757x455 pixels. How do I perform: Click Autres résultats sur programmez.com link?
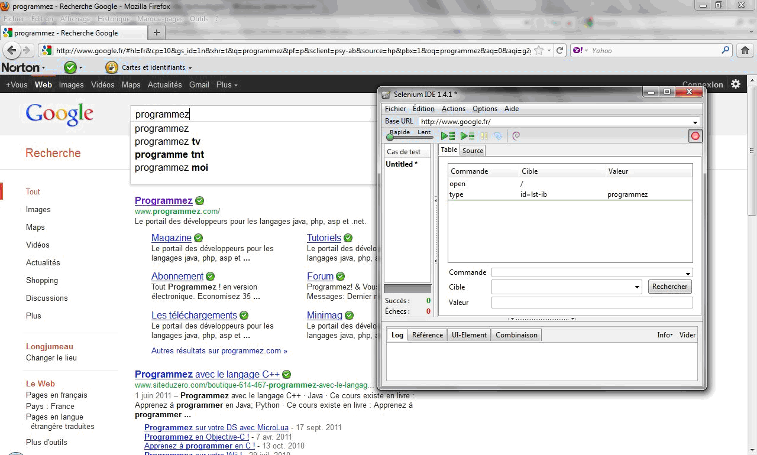pyautogui.click(x=219, y=350)
